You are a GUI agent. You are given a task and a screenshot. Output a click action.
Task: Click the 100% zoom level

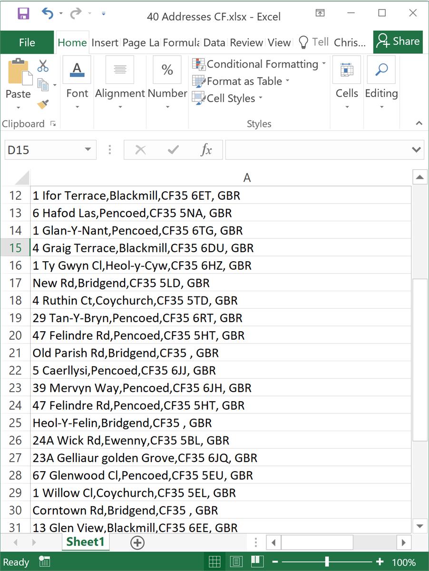pos(404,562)
